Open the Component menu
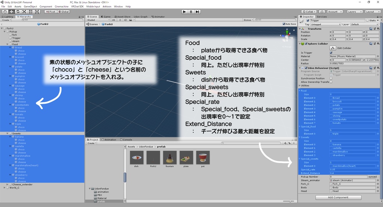The image size is (383, 207). pyautogui.click(x=46, y=7)
